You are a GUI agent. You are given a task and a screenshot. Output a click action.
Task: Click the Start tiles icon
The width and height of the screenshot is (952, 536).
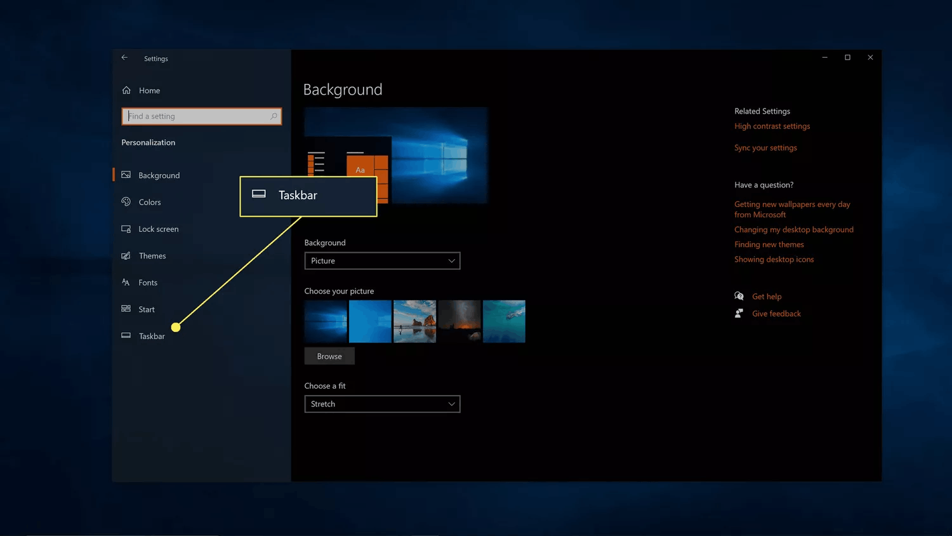(126, 309)
